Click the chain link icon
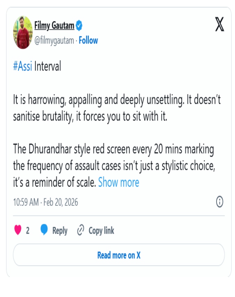 (80, 230)
